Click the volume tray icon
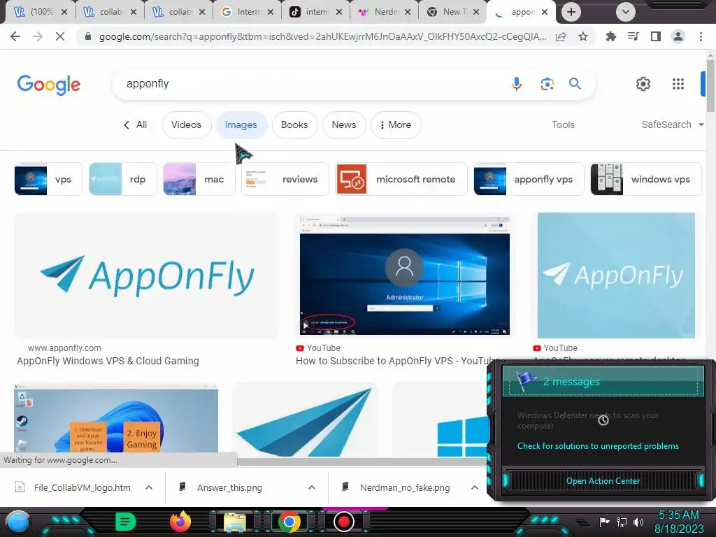Screen dimensions: 716x537 coord(638,522)
